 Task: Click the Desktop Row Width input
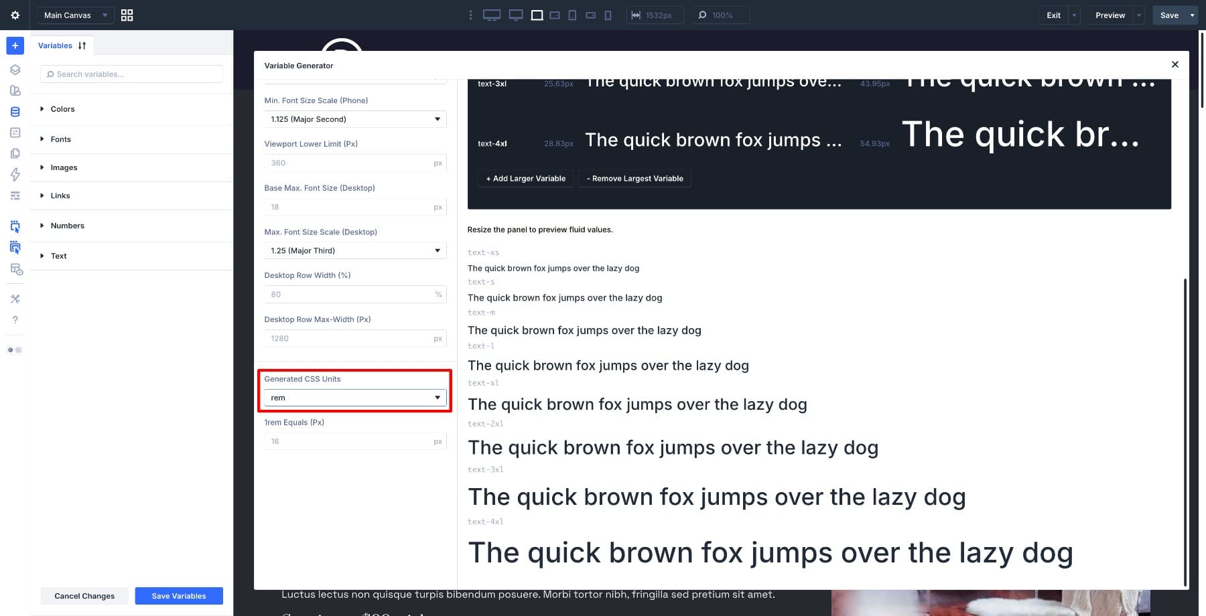coord(355,294)
